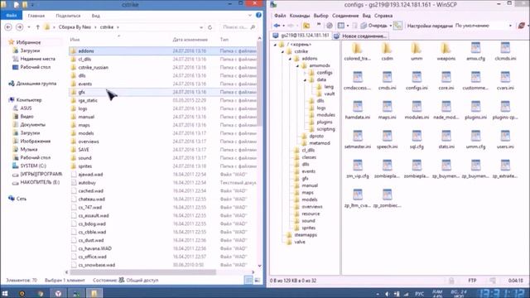Collapse cstrike node in WinSCP tree
Image resolution: width=530 pixels, height=298 pixels.
pyautogui.click(x=282, y=51)
